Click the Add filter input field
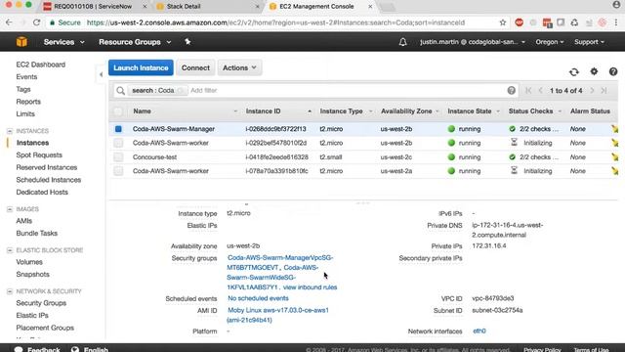 click(x=347, y=91)
